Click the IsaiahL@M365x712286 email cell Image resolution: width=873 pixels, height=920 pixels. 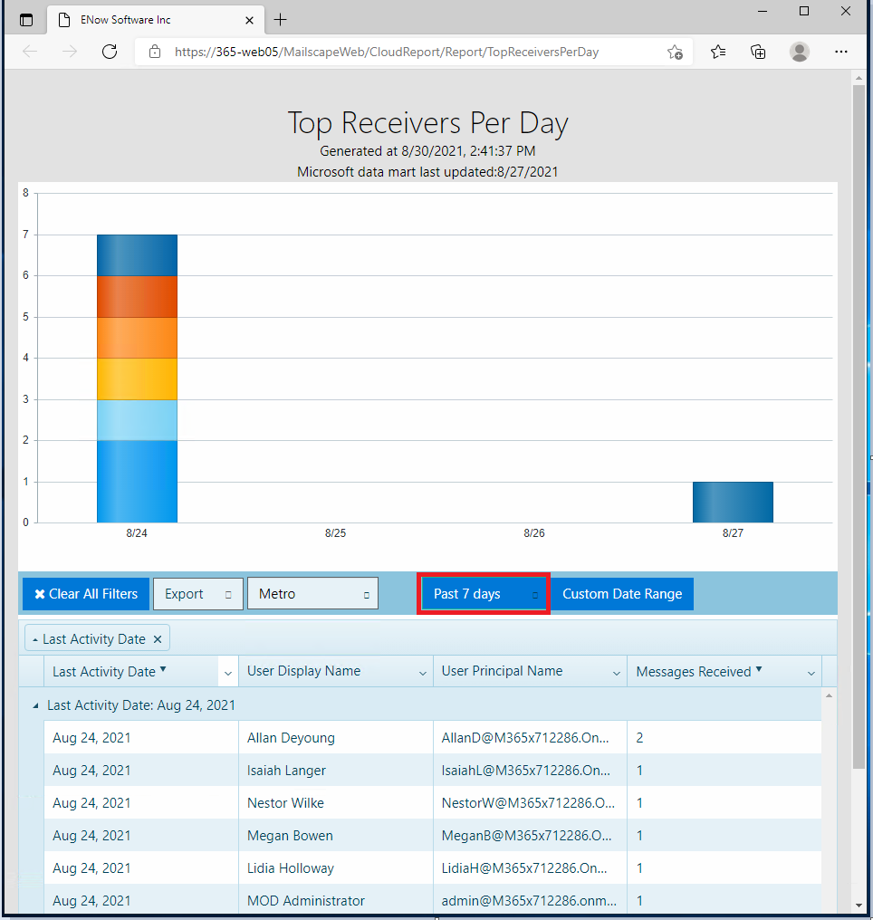[x=530, y=770]
